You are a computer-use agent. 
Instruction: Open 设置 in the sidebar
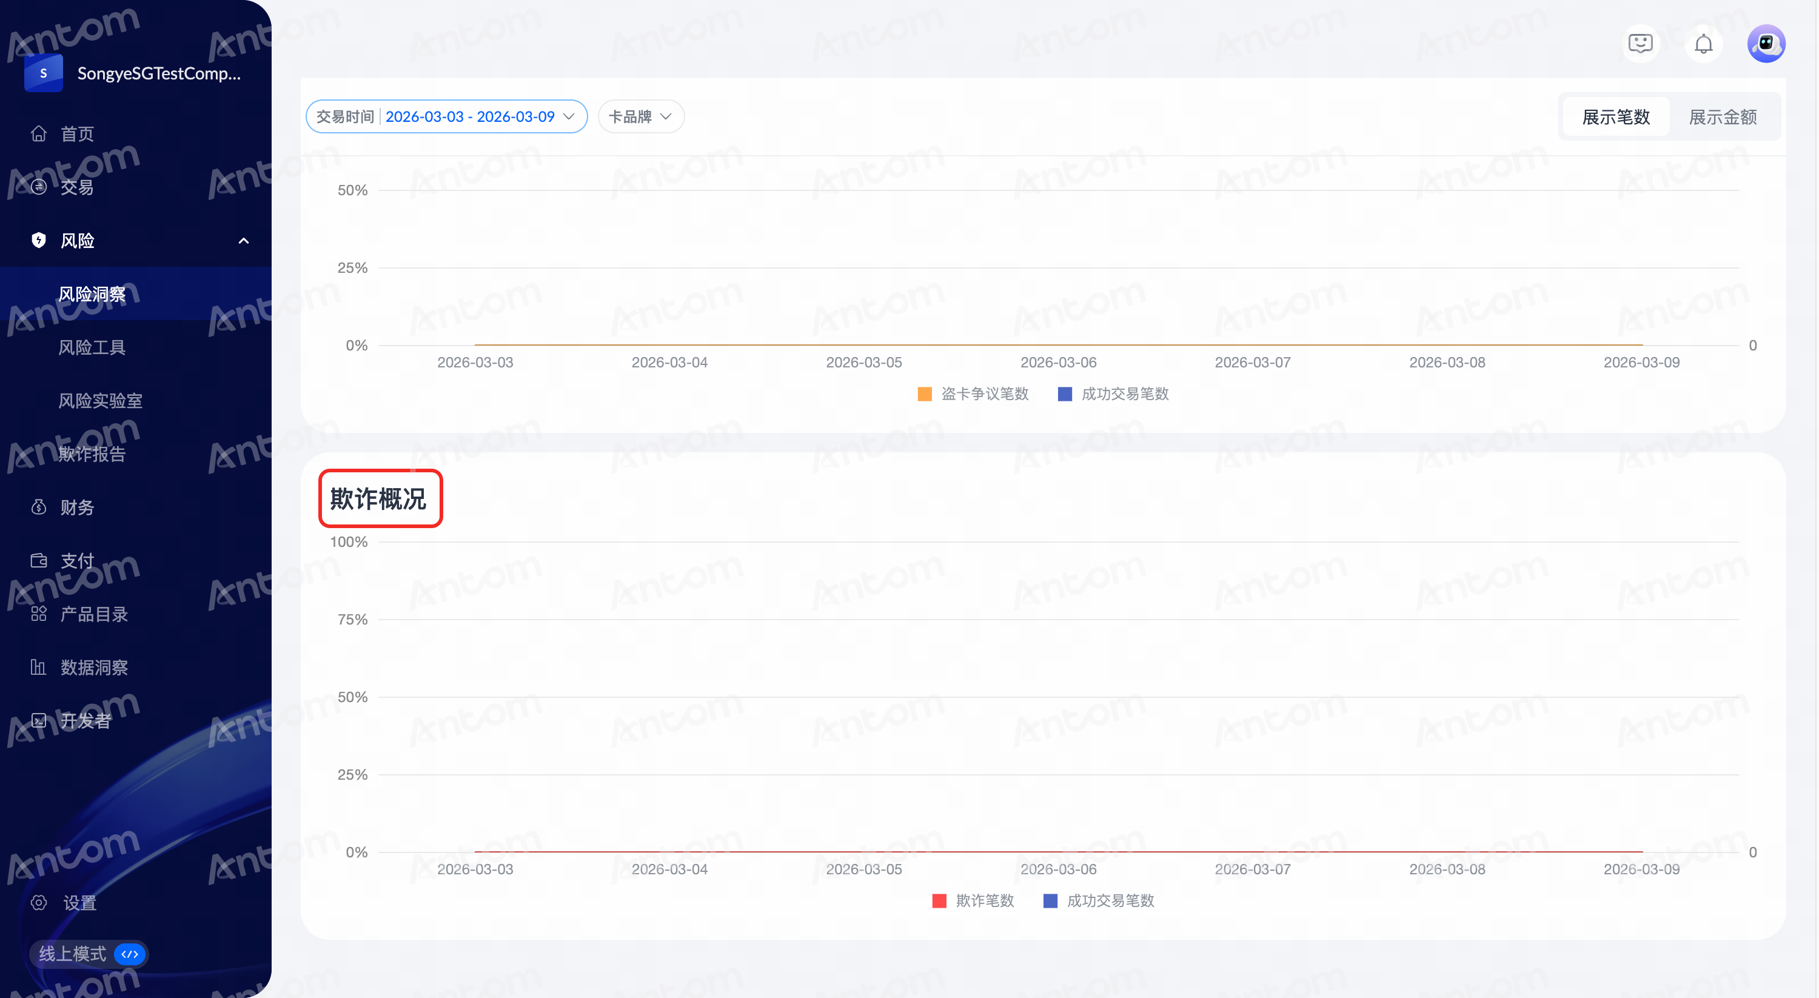(79, 903)
